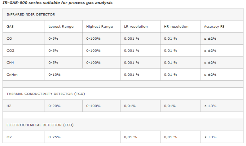The width and height of the screenshot is (246, 146).
Task: Select ELECTROCHEMICAL DETECTOR (ECD) section header
Action: point(40,125)
